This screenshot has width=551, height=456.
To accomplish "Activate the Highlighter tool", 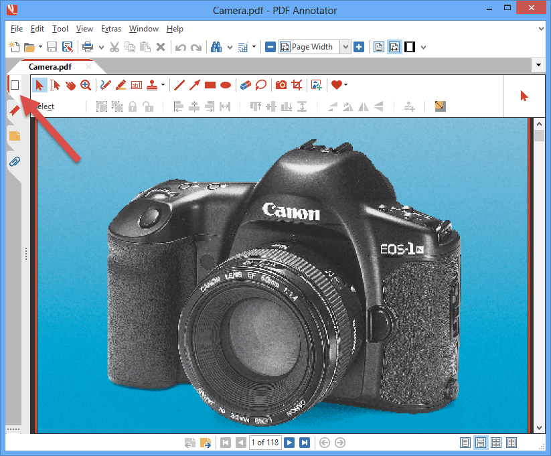I will [x=121, y=85].
